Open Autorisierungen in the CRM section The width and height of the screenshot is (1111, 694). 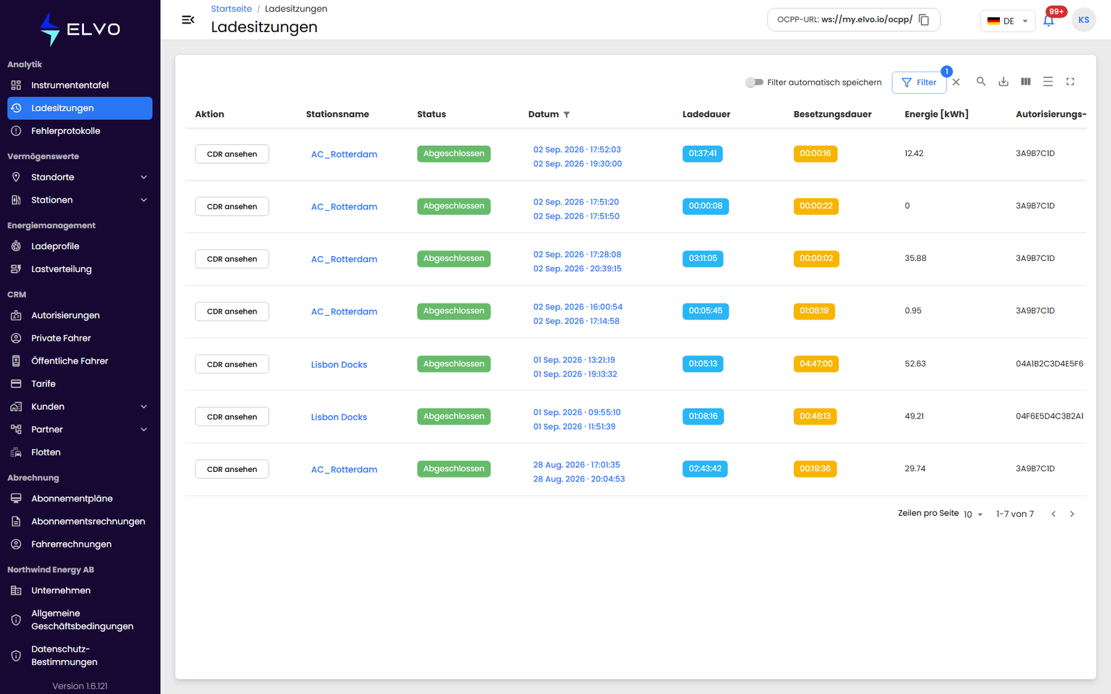coord(80,315)
